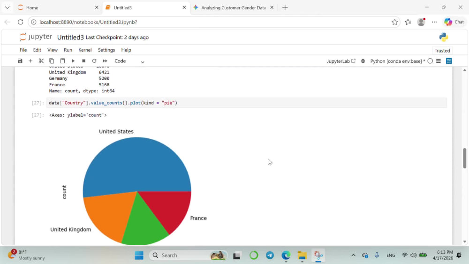
Task: Click the Trusted notebook indicator
Action: click(442, 51)
